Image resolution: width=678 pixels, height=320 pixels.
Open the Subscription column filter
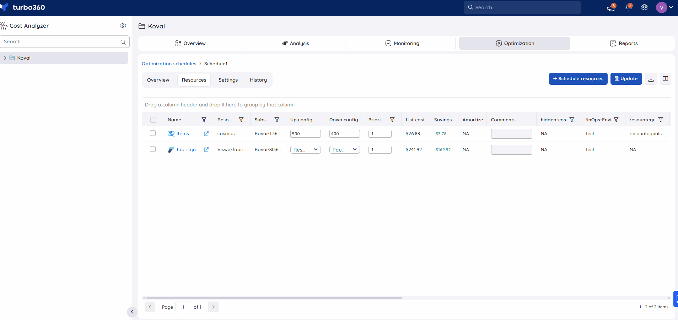point(277,120)
